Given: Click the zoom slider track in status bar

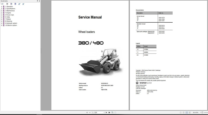Looking at the screenshot, I should (x=206, y=112).
